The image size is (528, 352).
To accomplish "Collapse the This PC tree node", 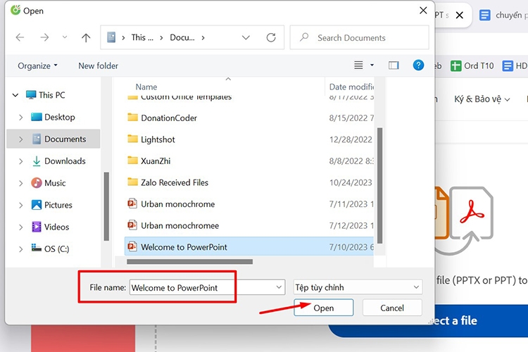I will pyautogui.click(x=15, y=95).
